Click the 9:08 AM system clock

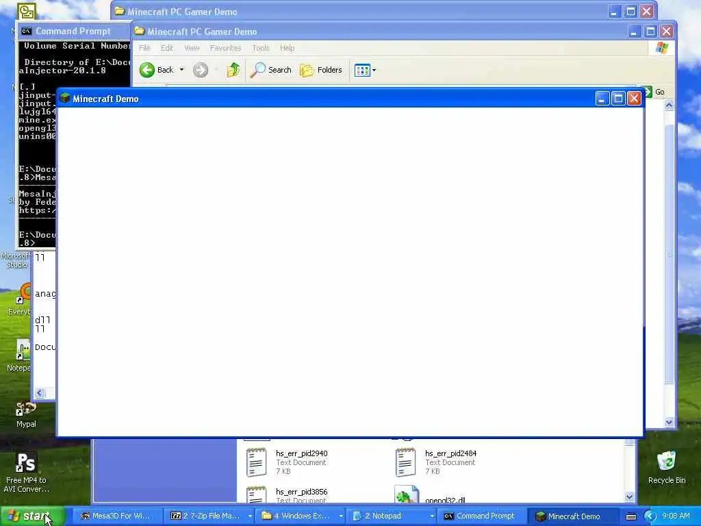[676, 516]
